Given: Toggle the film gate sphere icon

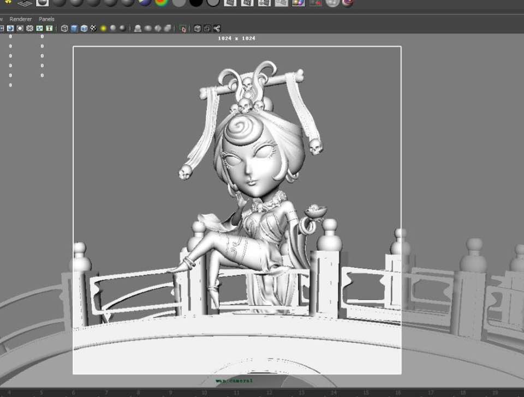Looking at the screenshot, I should (x=10, y=28).
